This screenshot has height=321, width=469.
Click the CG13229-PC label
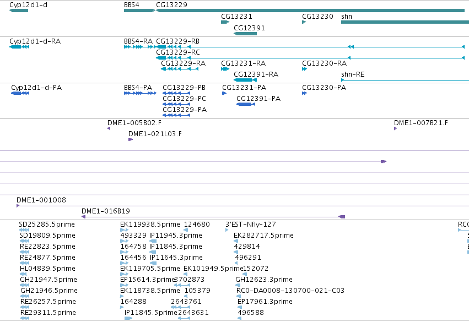click(x=184, y=99)
